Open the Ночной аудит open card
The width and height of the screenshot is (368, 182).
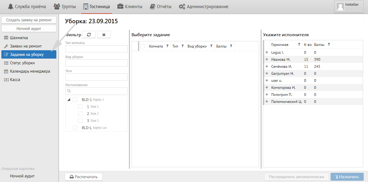(x=22, y=176)
